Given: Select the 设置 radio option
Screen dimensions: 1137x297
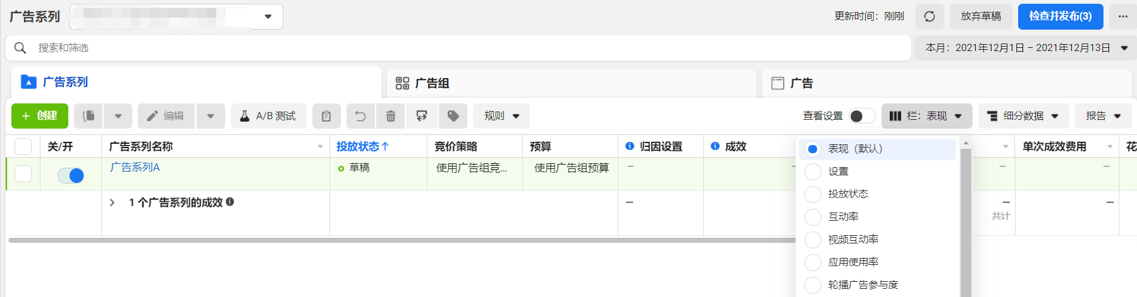Looking at the screenshot, I should pos(813,172).
